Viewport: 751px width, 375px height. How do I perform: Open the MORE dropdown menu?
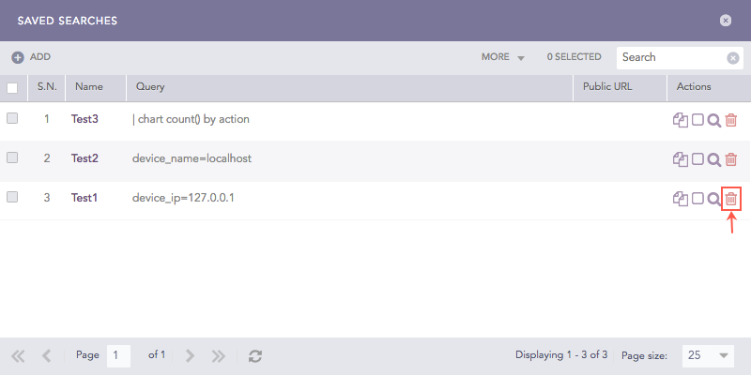tap(502, 57)
